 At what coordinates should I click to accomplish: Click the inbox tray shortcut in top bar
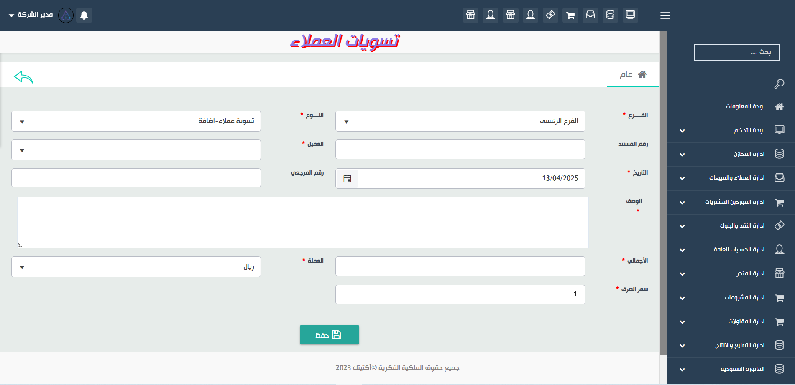click(x=590, y=15)
